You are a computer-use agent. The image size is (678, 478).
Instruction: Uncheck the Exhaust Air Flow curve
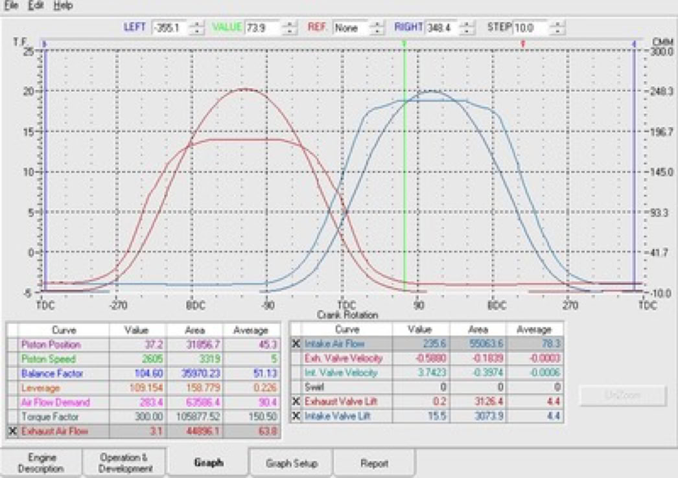pyautogui.click(x=13, y=431)
